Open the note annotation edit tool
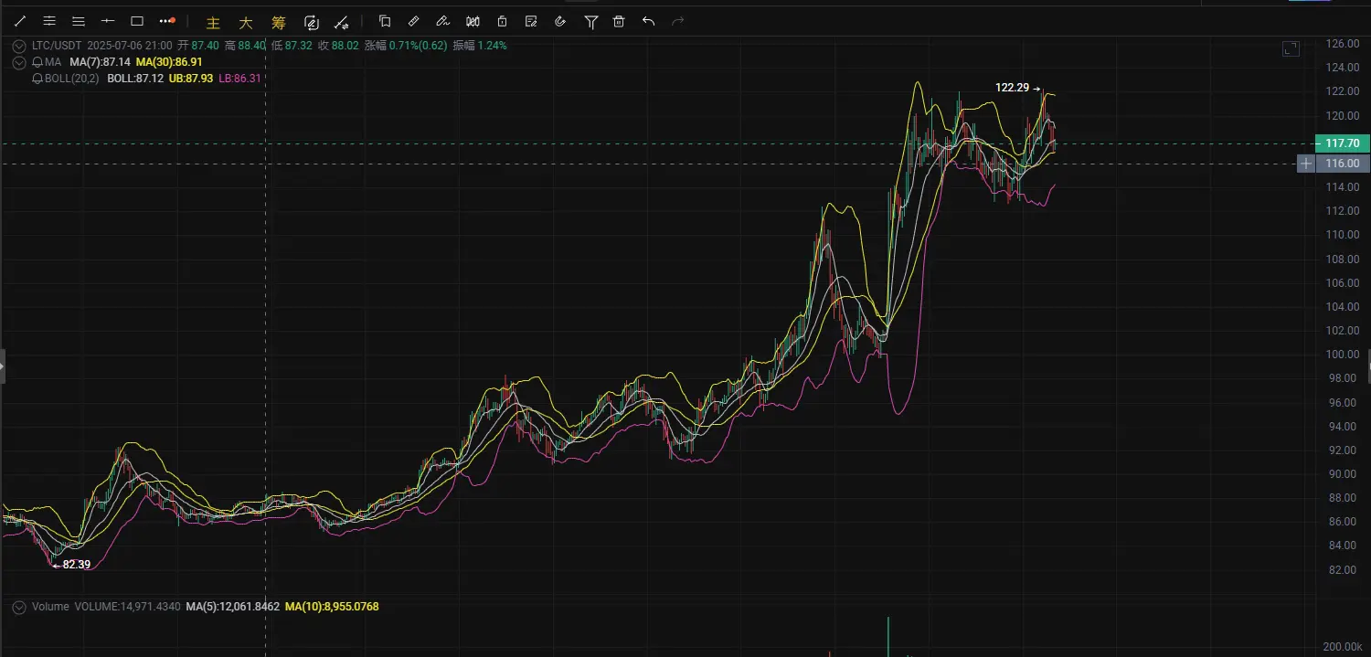Image resolution: width=1371 pixels, height=657 pixels. [x=531, y=21]
